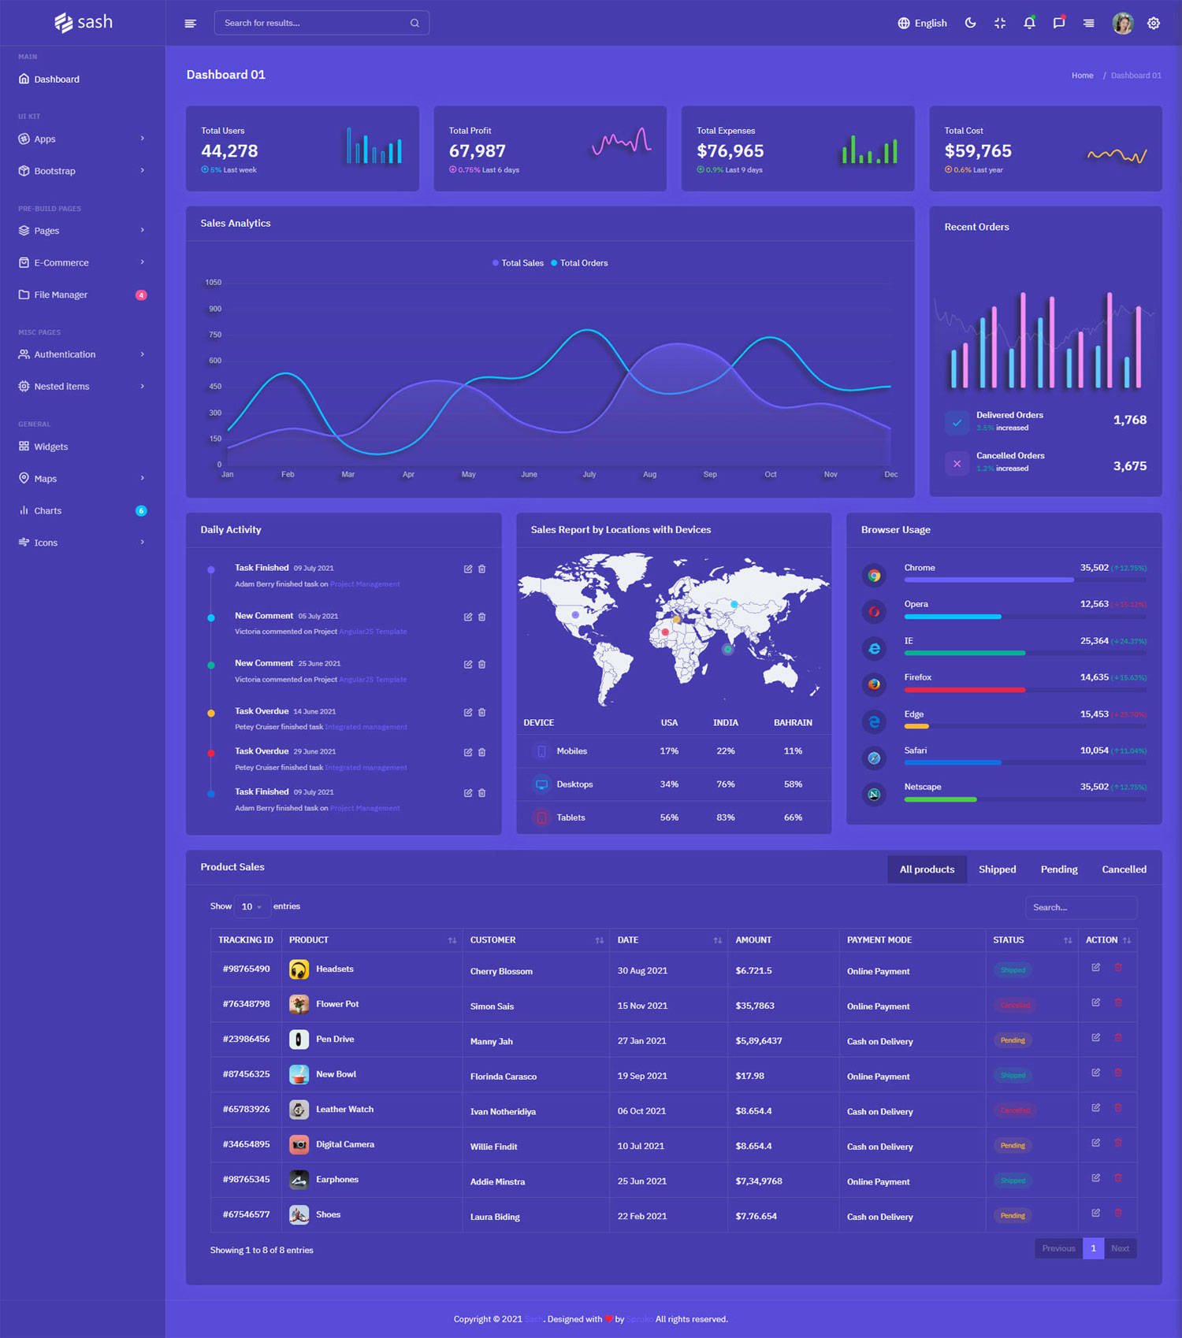Open the messages chat icon

click(x=1059, y=24)
